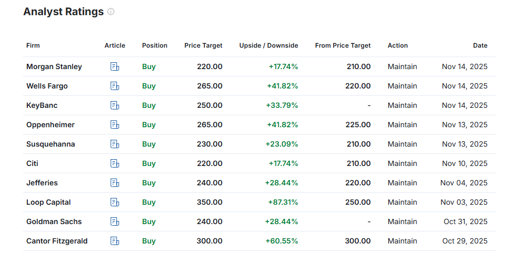
Task: Click the Wells Fargo +41.82% upside value
Action: point(283,86)
